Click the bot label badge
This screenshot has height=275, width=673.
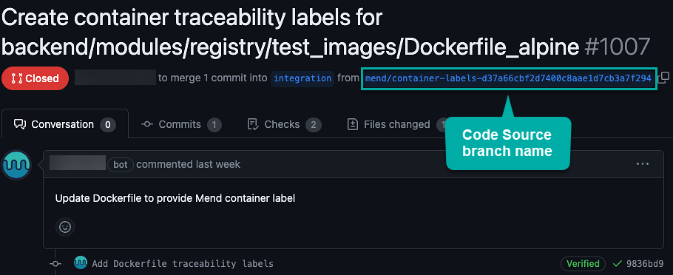[121, 165]
